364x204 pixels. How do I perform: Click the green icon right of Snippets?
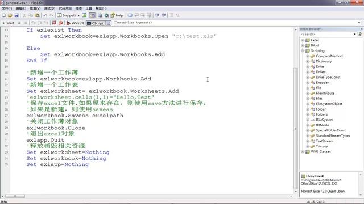[x=84, y=15]
